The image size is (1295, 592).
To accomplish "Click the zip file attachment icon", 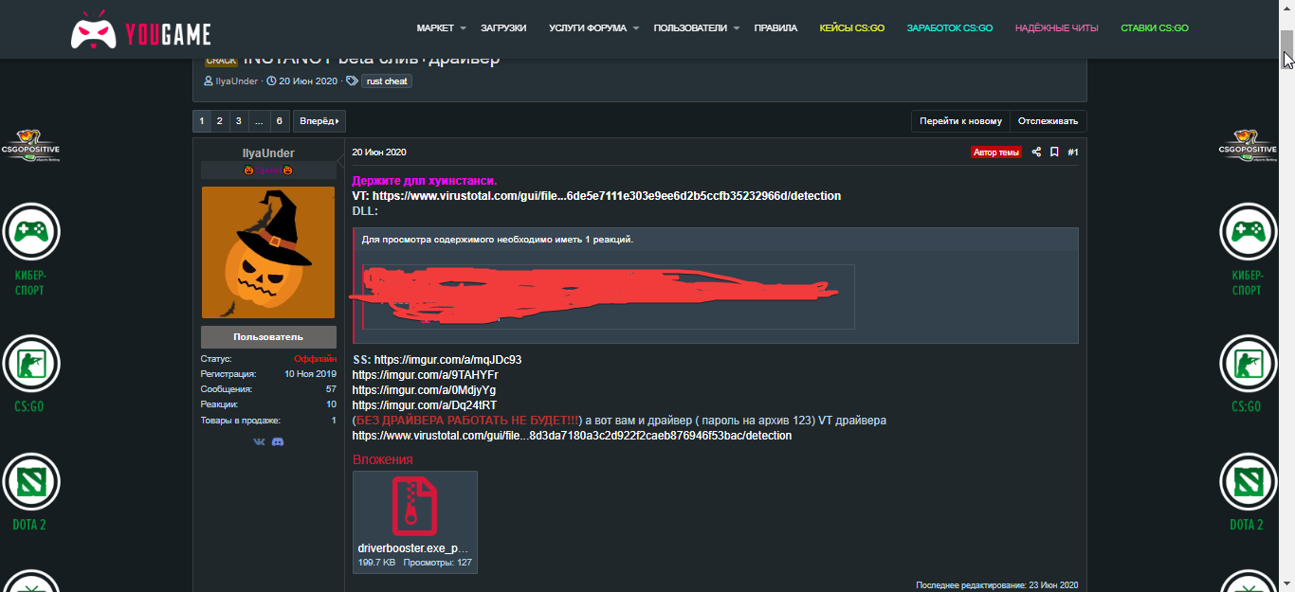I will pos(414,508).
